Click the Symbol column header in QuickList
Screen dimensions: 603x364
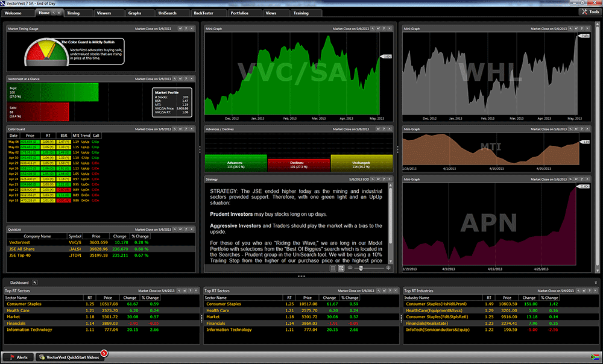pos(75,236)
